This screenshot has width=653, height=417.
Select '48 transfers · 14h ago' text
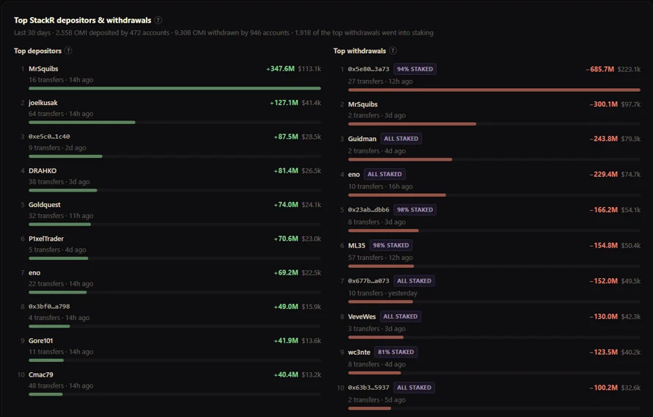coord(61,385)
